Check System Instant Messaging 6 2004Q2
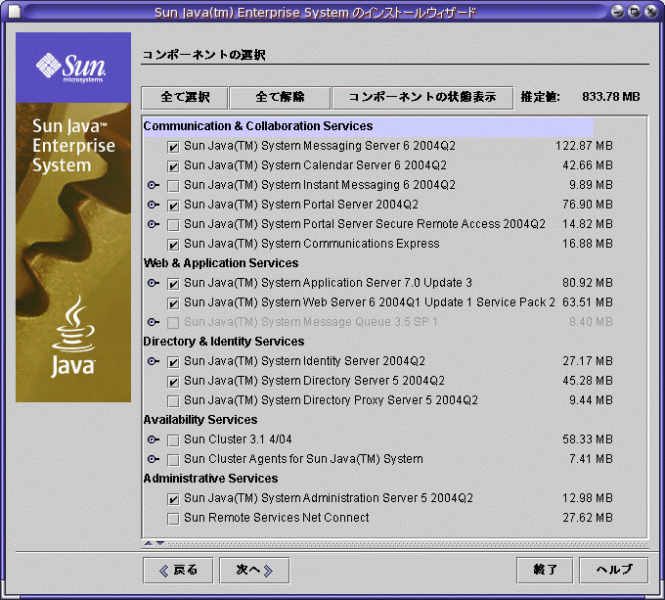This screenshot has height=600, width=665. (173, 186)
